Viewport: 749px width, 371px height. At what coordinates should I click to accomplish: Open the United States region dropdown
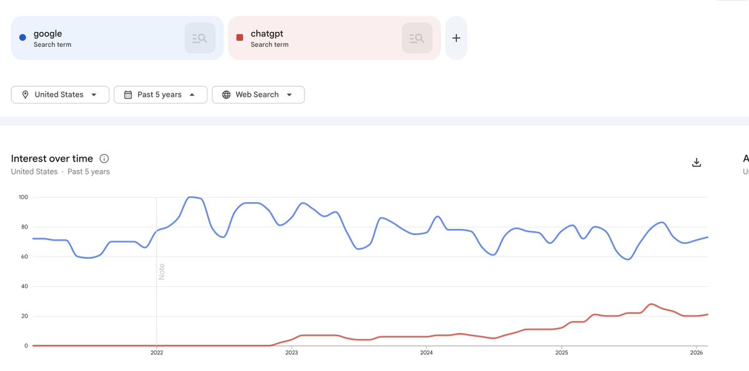pos(60,95)
